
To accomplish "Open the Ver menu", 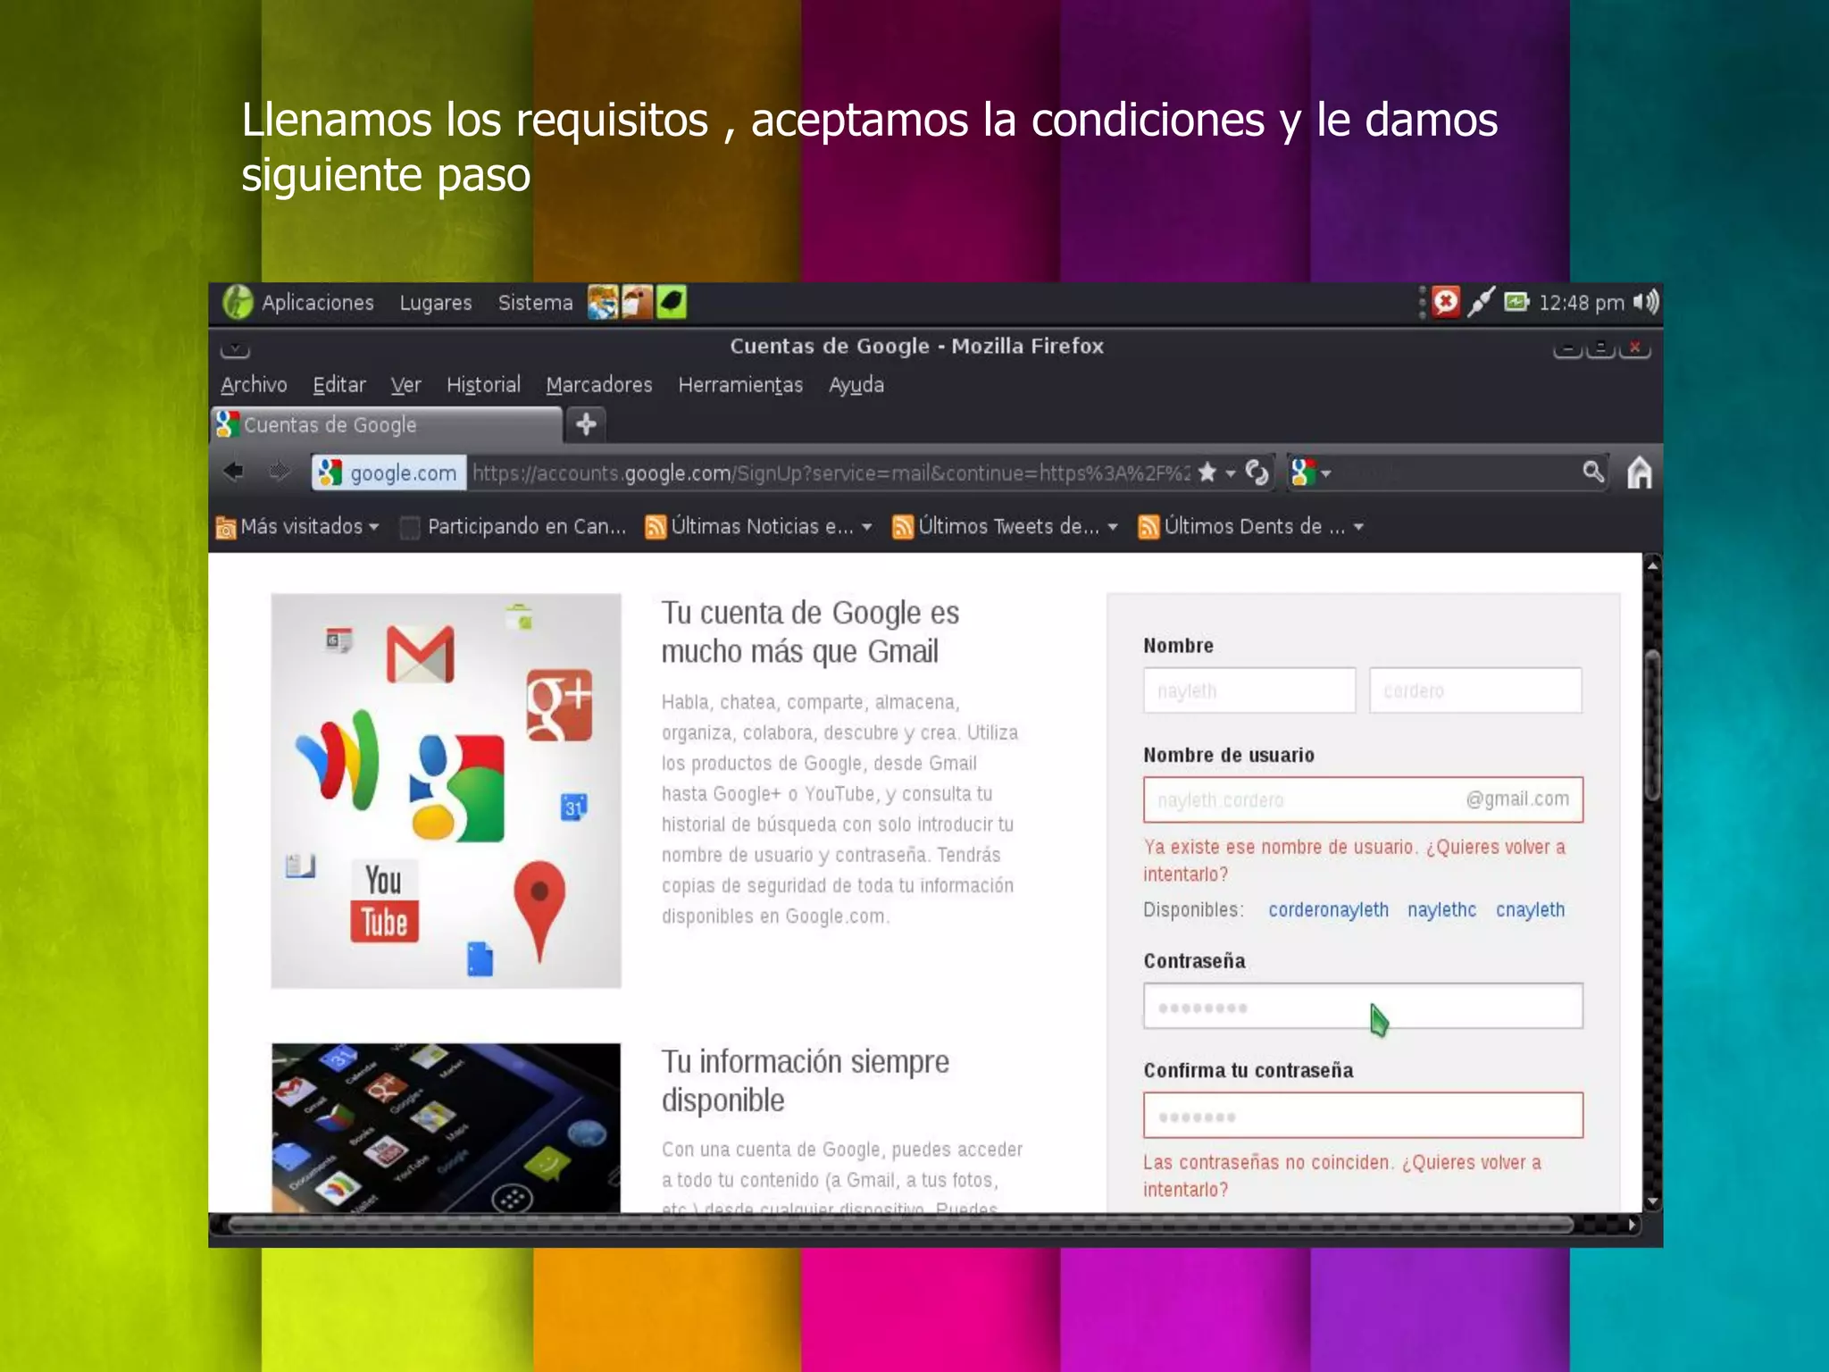I will (405, 385).
